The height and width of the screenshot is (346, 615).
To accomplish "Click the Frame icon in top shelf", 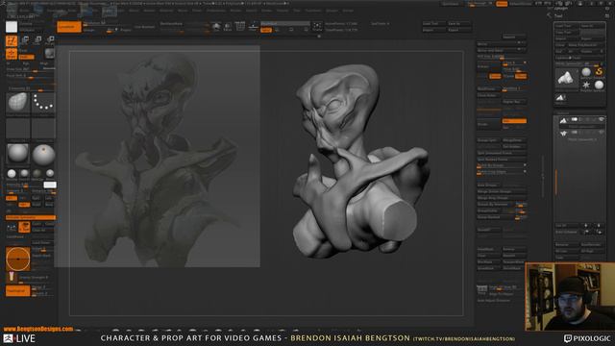I will (317, 27).
